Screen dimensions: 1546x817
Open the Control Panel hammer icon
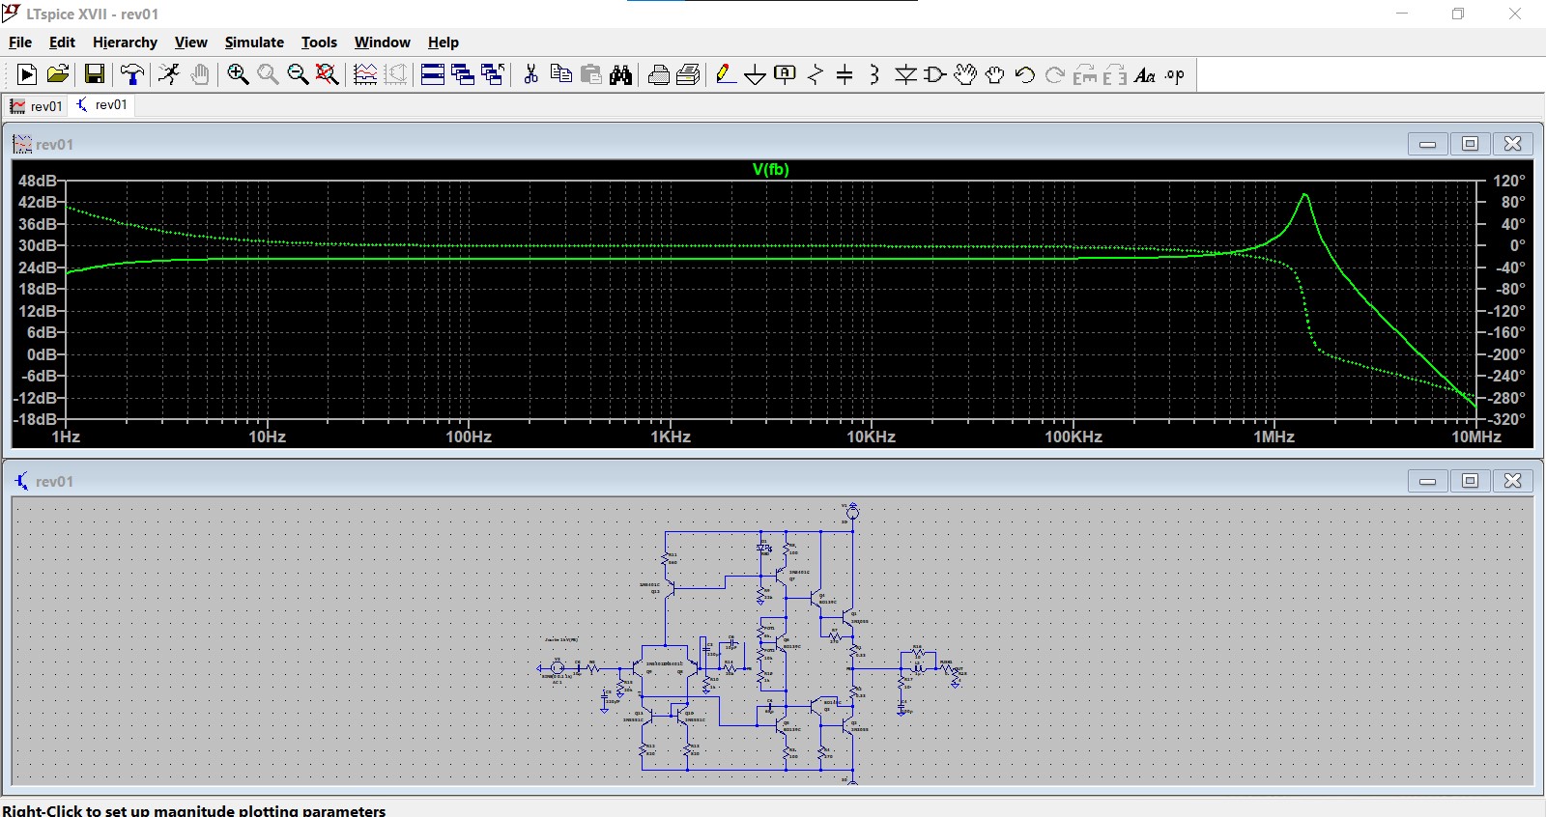pyautogui.click(x=132, y=74)
